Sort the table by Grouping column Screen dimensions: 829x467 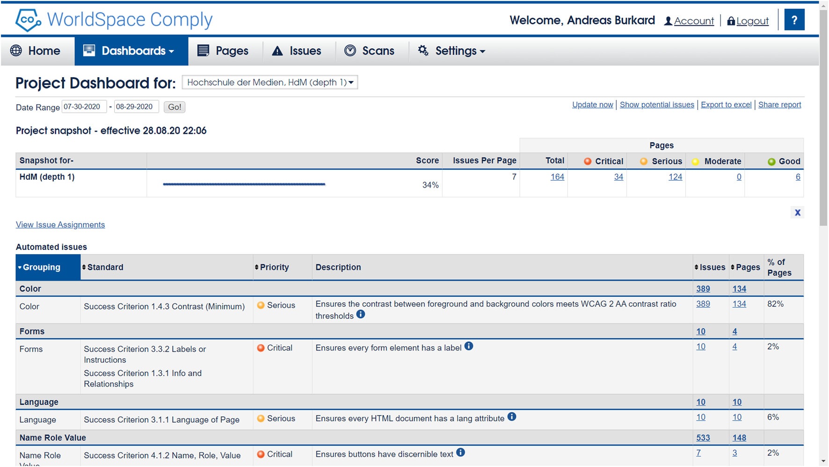pyautogui.click(x=41, y=267)
